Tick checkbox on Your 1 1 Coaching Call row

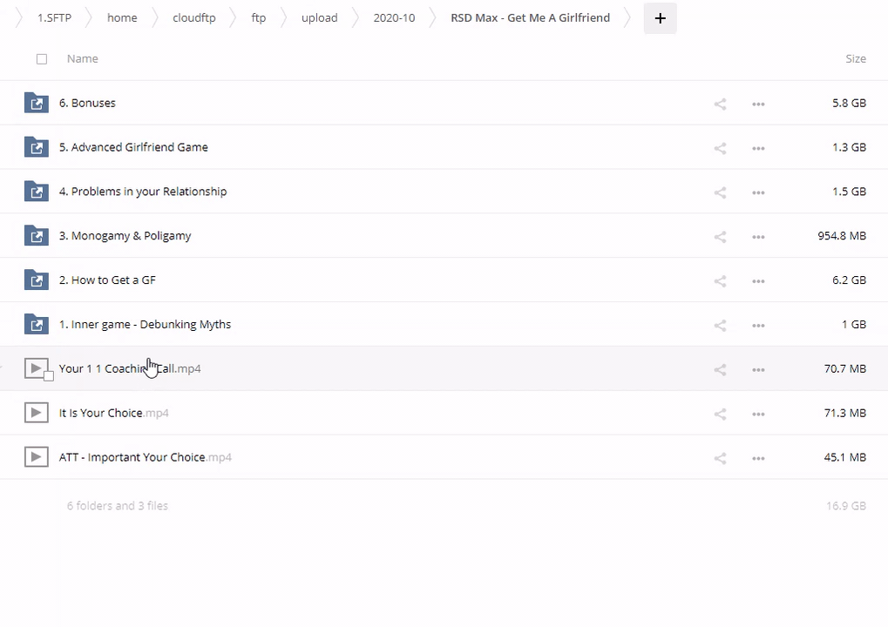49,376
